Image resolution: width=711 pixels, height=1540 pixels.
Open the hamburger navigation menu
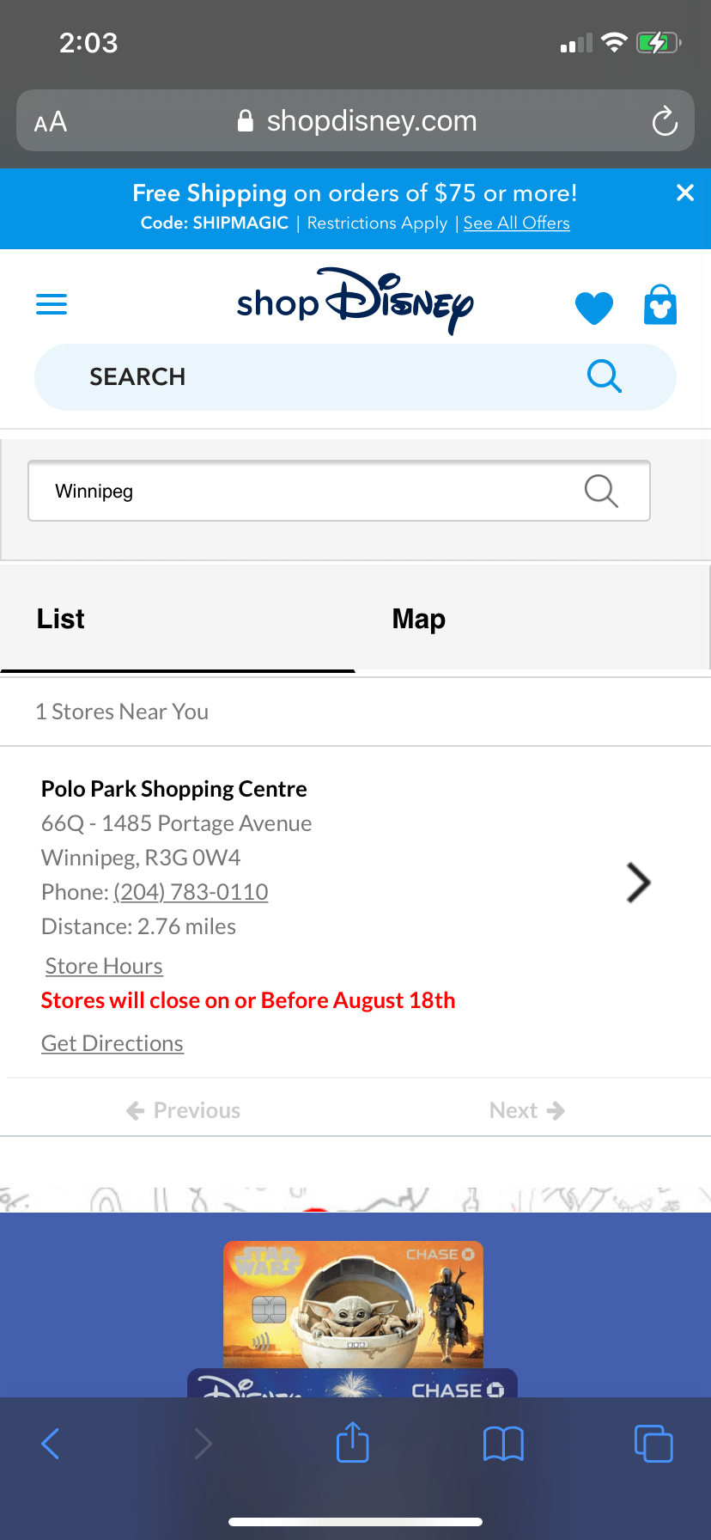point(52,304)
